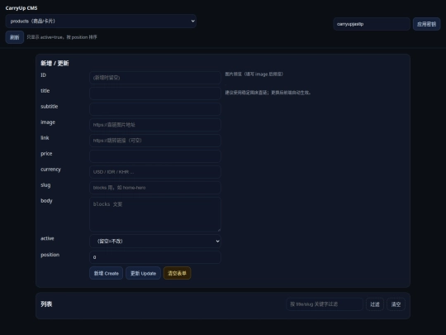Click the link URL input field
This screenshot has height=335, width=446.
[x=155, y=141]
